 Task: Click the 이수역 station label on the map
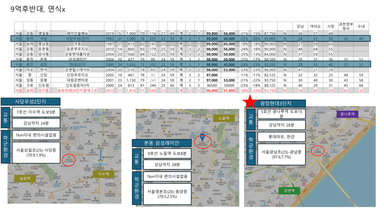(103, 174)
